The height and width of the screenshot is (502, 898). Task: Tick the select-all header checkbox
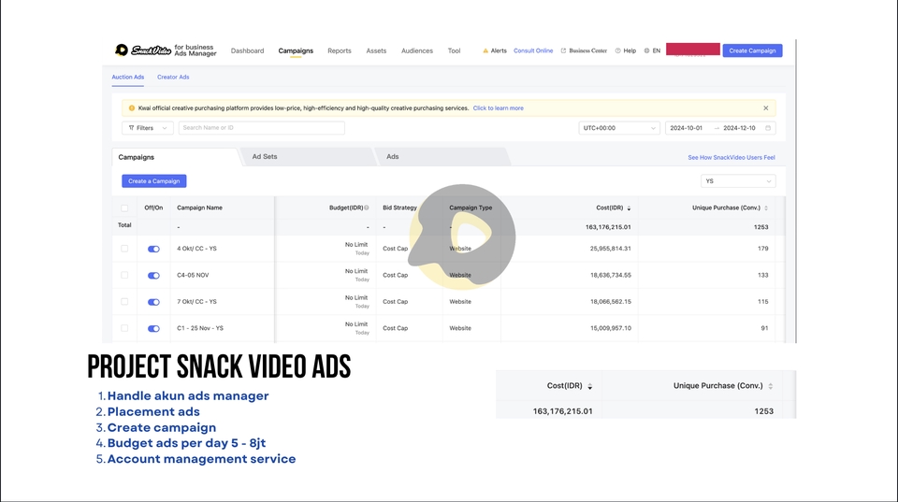[x=124, y=208]
